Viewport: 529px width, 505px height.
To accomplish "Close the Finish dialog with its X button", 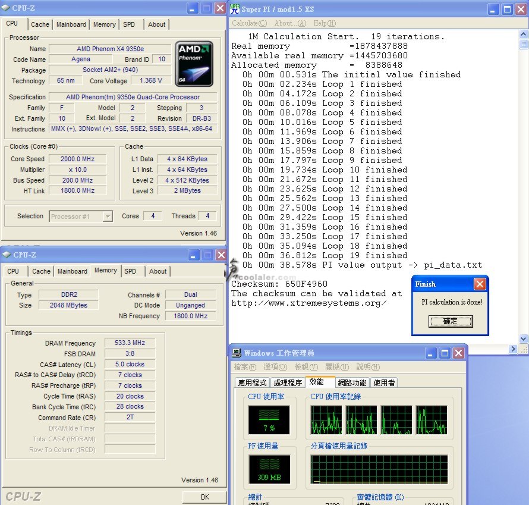I will click(480, 284).
